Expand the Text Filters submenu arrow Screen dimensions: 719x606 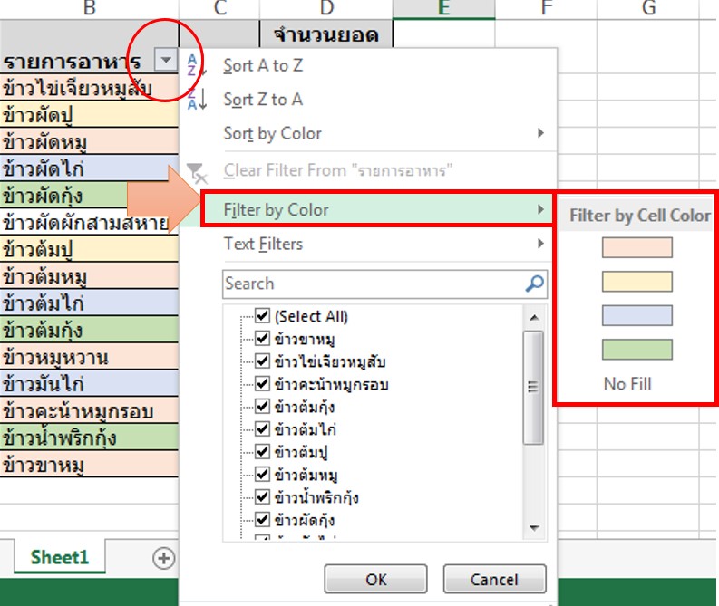pos(540,244)
